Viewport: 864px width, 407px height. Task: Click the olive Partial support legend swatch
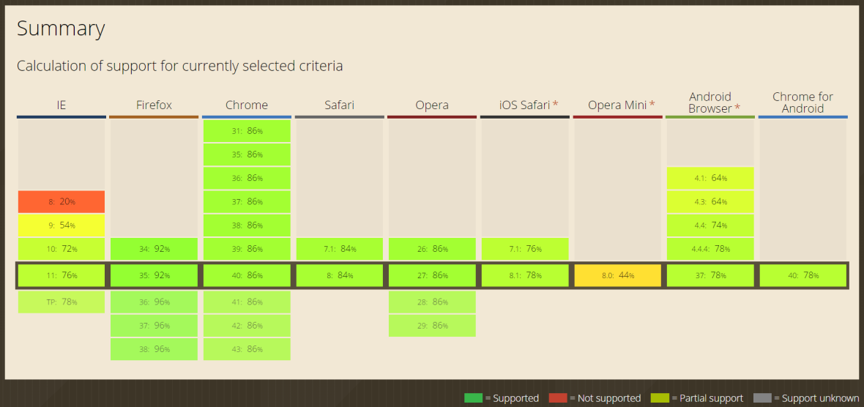point(660,398)
